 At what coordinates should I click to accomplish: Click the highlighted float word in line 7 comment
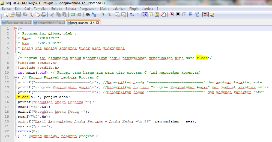point(202,58)
